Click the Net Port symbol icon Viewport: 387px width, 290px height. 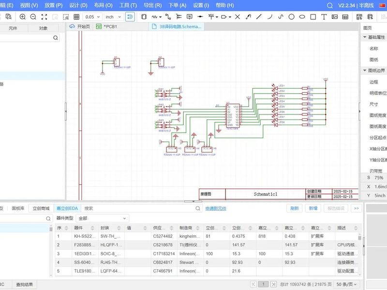click(224, 17)
